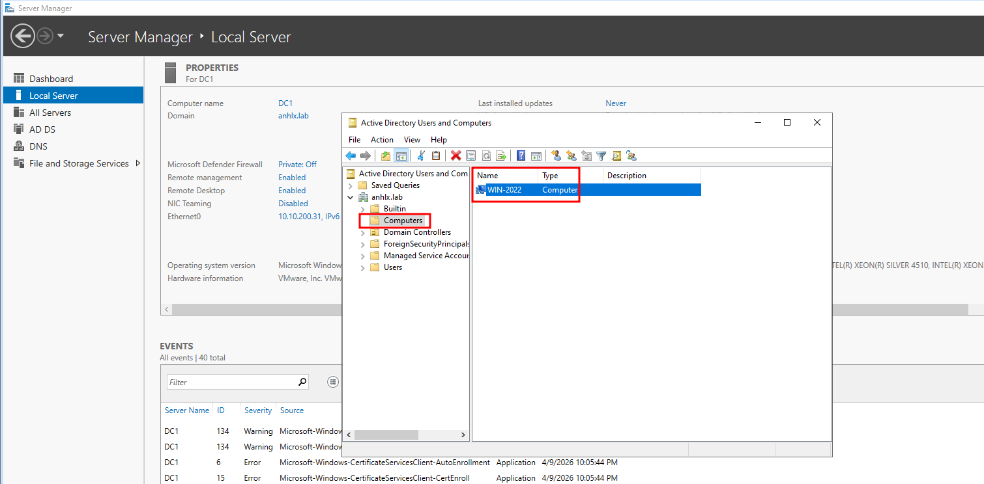Click the horizontal scrollbar under the console tree
984x484 pixels.
(x=404, y=435)
